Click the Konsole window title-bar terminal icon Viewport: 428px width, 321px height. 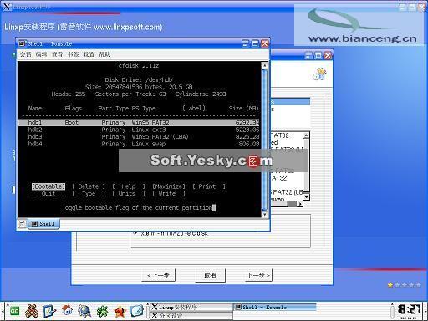tap(23, 43)
